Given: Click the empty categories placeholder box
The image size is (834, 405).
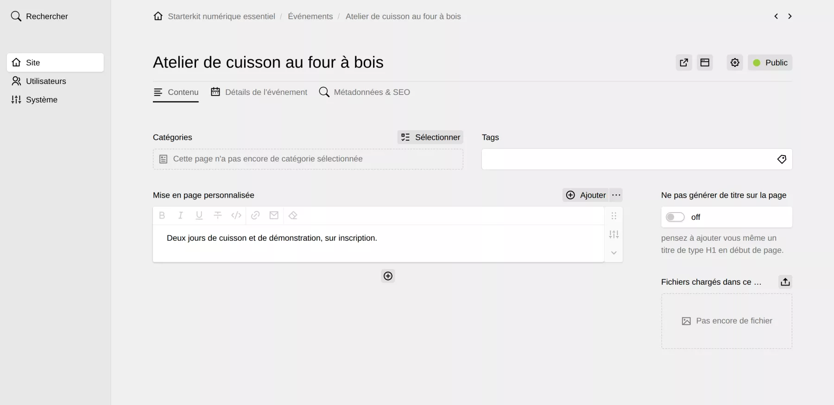Looking at the screenshot, I should pyautogui.click(x=308, y=159).
